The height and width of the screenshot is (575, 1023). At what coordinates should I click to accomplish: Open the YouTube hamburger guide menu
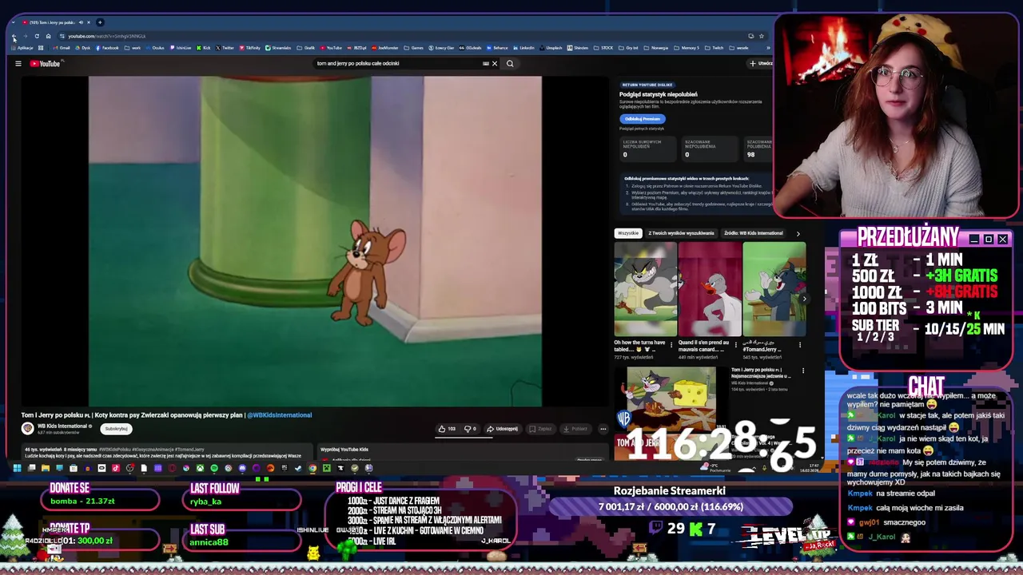coord(18,64)
